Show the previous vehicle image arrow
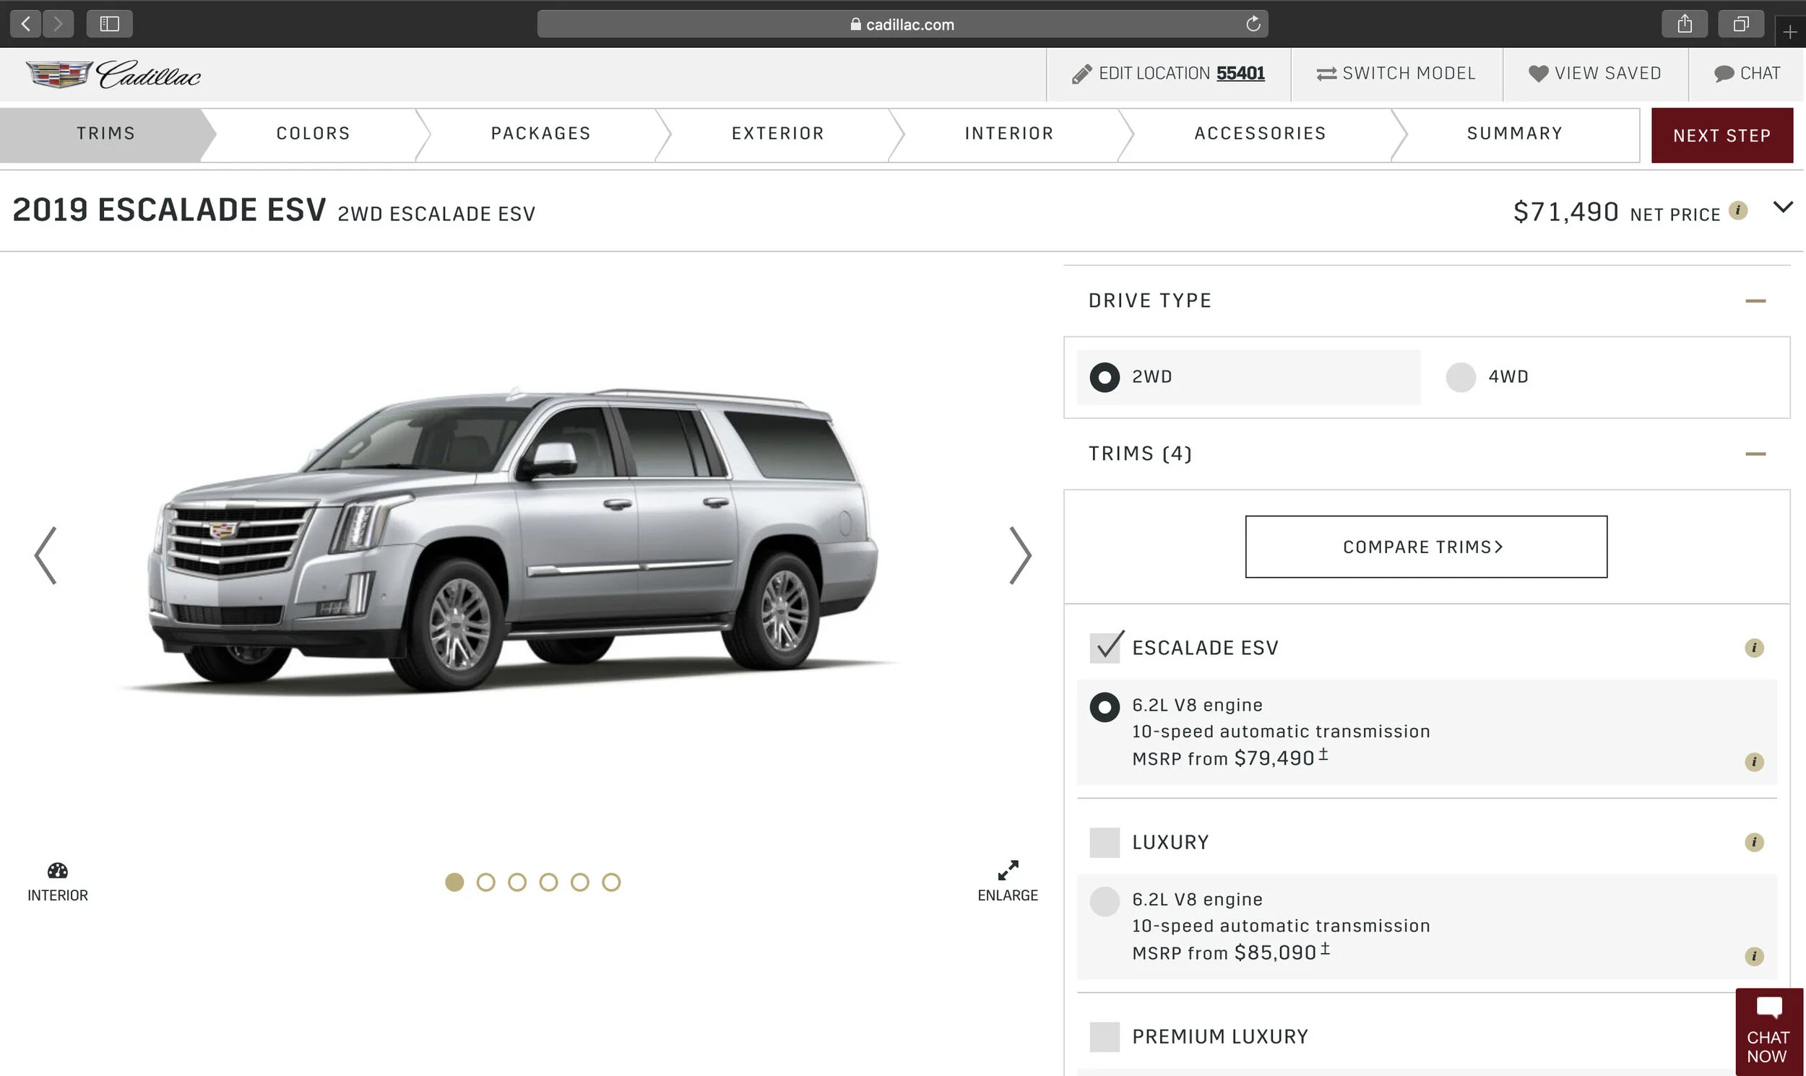The height and width of the screenshot is (1076, 1806). tap(46, 555)
